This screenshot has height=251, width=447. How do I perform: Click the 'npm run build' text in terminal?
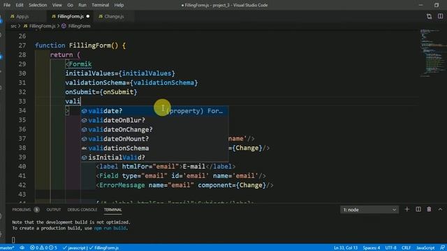(x=110, y=228)
